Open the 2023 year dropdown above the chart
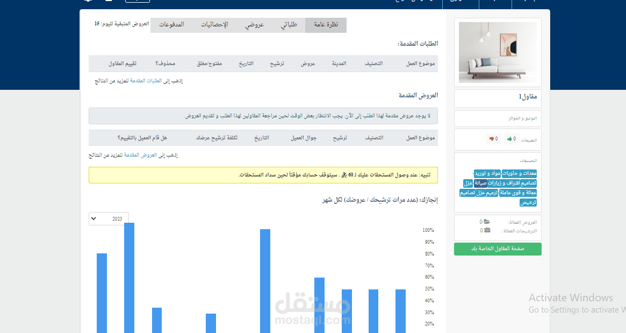626x333 pixels. tap(109, 218)
